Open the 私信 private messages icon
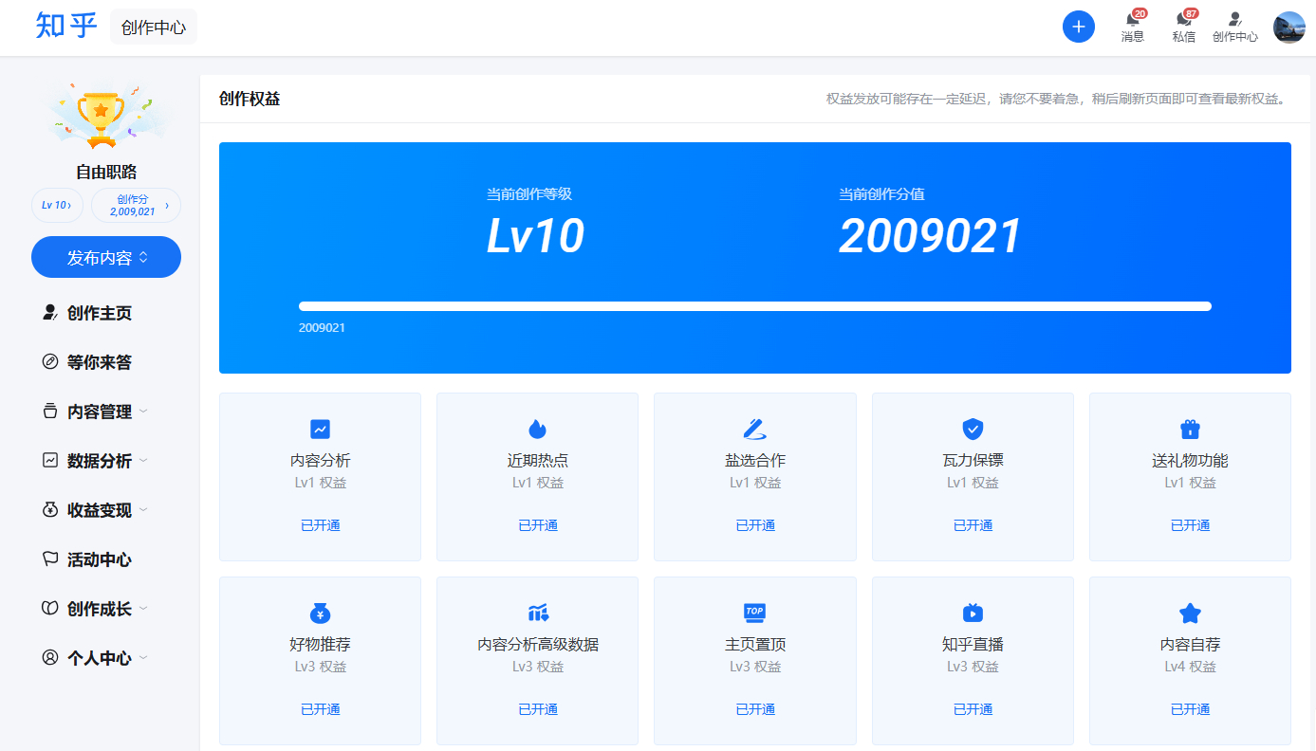Viewport: 1316px width, 751px height. [1183, 20]
